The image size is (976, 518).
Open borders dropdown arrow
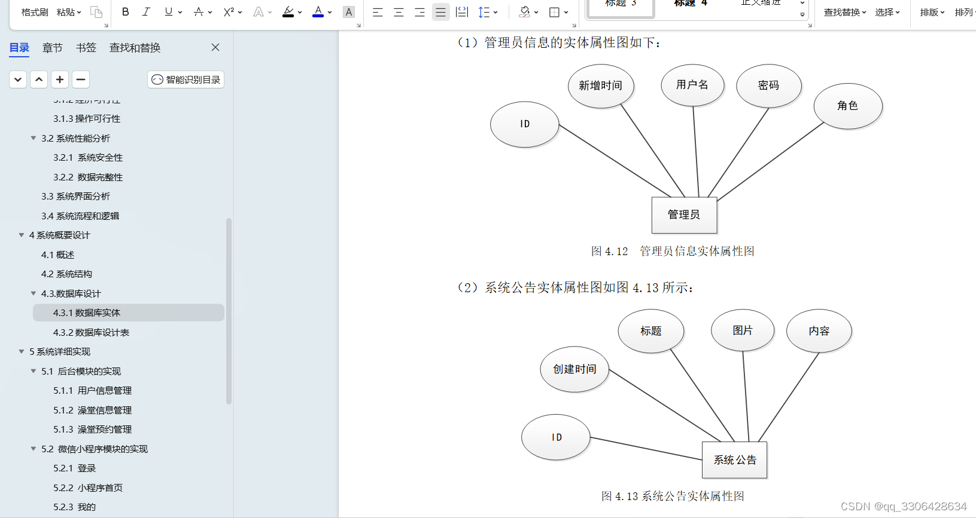click(566, 13)
